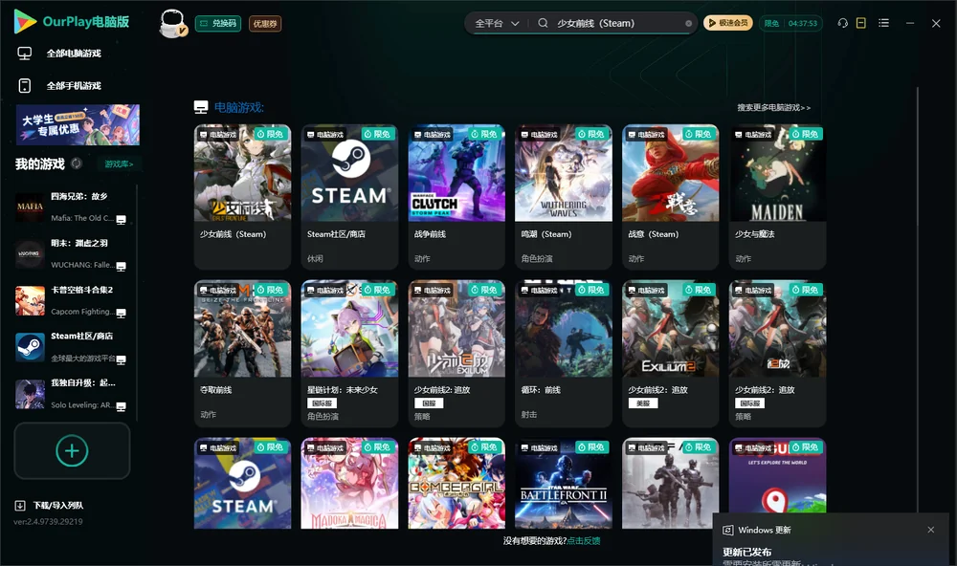Clear the search text with x icon
Screen dimensions: 957x566
point(688,23)
